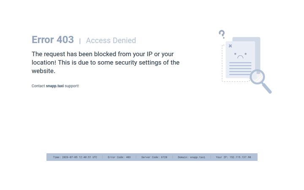Screen dimensions: 304x190
Task: Click the word 'support!' below the message
Action: pos(72,86)
